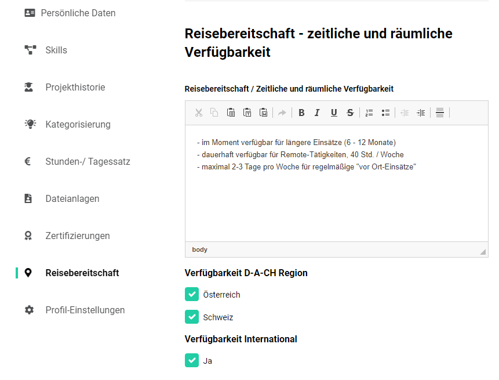
Task: Toggle Italic formatting
Action: 317,113
